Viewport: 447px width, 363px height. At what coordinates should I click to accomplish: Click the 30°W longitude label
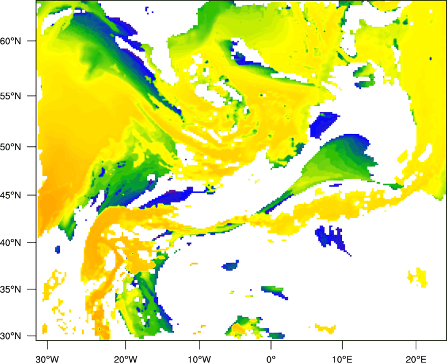pos(47,359)
